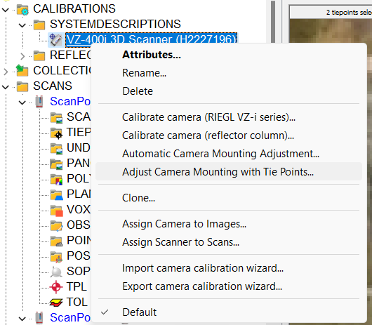The image size is (372, 325).
Task: Select the SOP tree label
Action: (x=79, y=271)
